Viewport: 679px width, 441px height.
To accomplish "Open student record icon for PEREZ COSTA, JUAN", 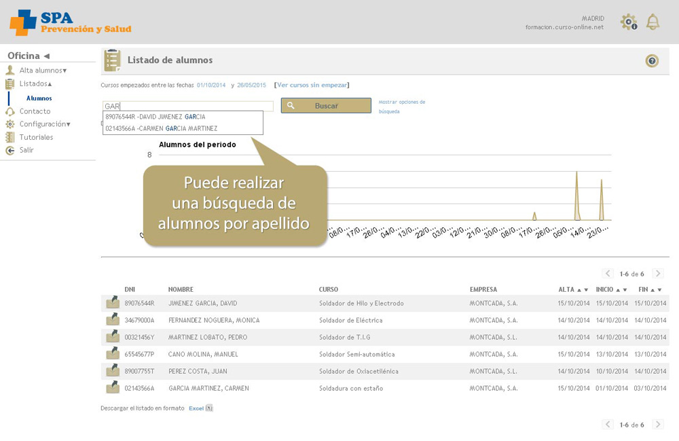I will [x=113, y=370].
